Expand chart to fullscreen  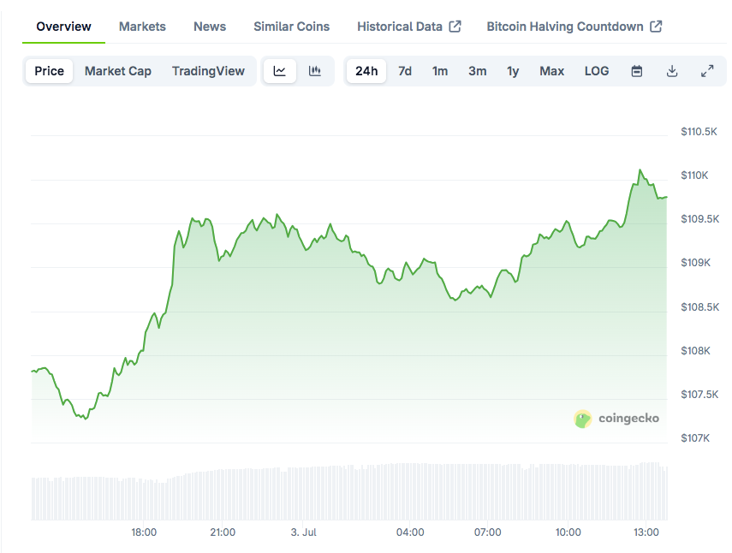(x=707, y=71)
